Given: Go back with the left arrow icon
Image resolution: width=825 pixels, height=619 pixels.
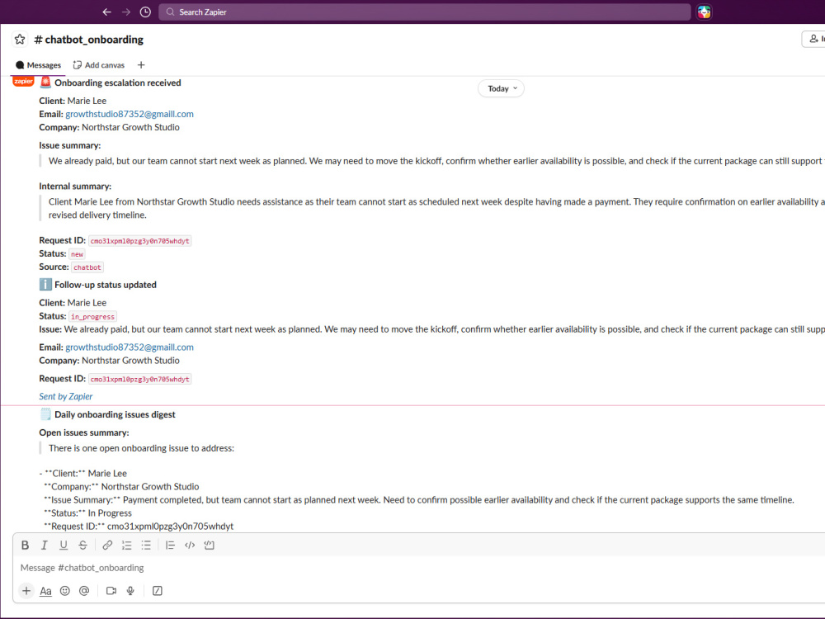Looking at the screenshot, I should click(x=106, y=12).
